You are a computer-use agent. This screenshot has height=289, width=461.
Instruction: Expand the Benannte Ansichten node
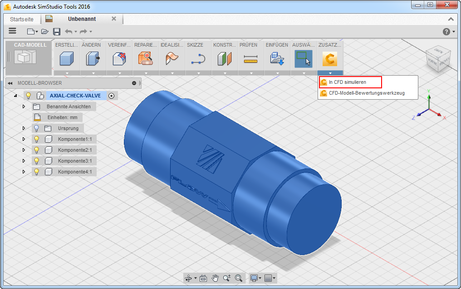(x=24, y=106)
